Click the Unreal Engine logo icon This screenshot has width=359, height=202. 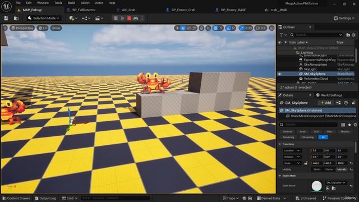click(x=6, y=6)
